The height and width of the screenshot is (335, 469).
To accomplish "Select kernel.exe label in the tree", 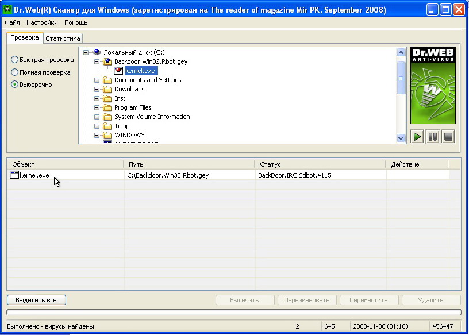I will (141, 71).
